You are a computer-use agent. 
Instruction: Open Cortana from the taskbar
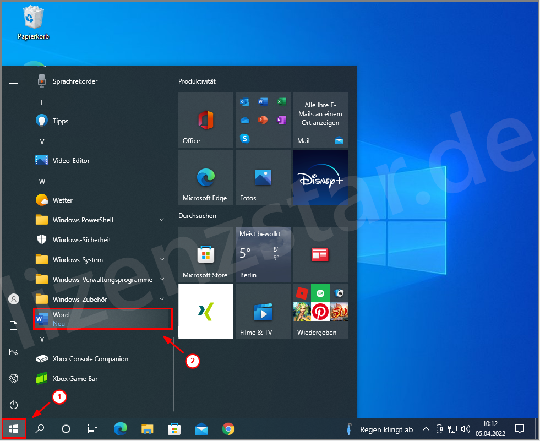click(66, 429)
